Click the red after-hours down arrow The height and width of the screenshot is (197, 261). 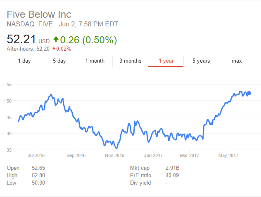pyautogui.click(x=54, y=49)
